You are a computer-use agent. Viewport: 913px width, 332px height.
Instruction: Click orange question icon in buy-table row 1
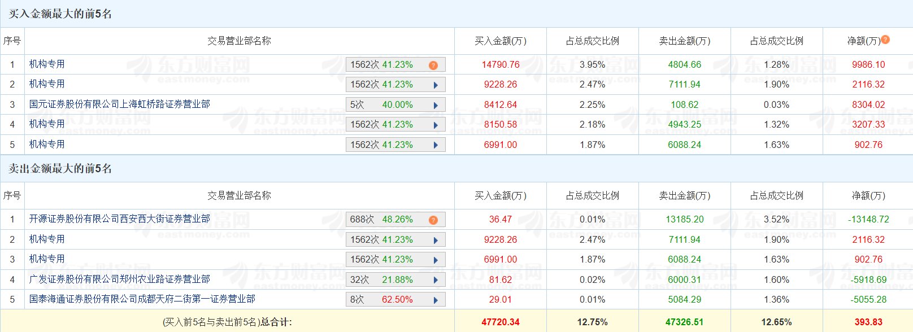(433, 65)
